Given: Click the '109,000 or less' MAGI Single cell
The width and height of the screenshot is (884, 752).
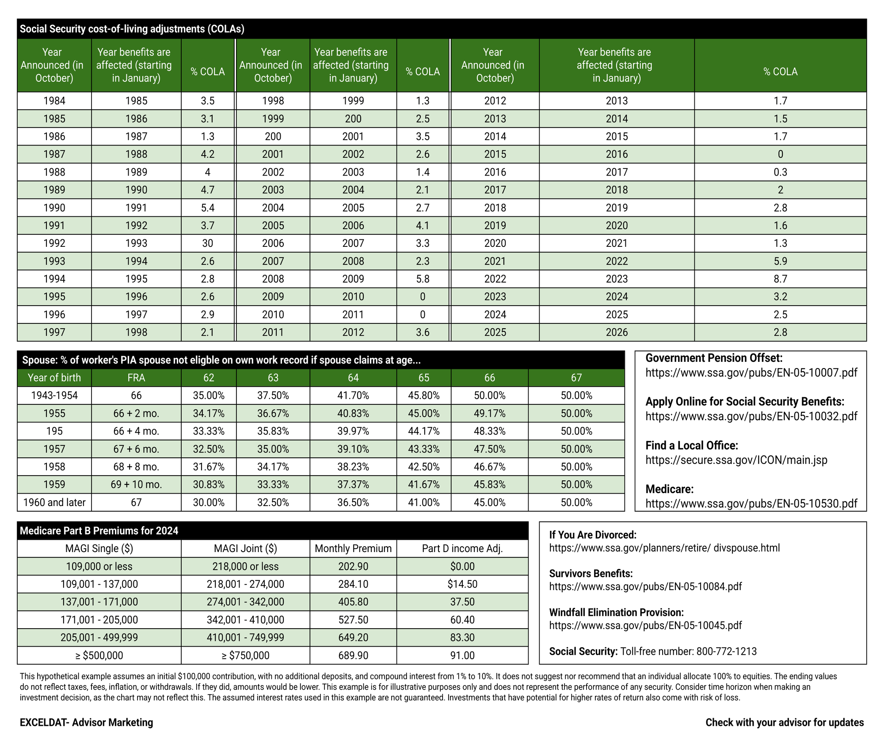Looking at the screenshot, I should (99, 567).
